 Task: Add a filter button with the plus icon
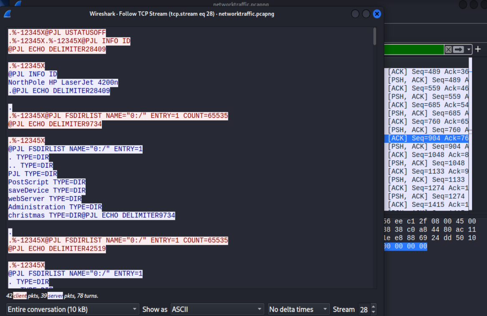point(478,49)
